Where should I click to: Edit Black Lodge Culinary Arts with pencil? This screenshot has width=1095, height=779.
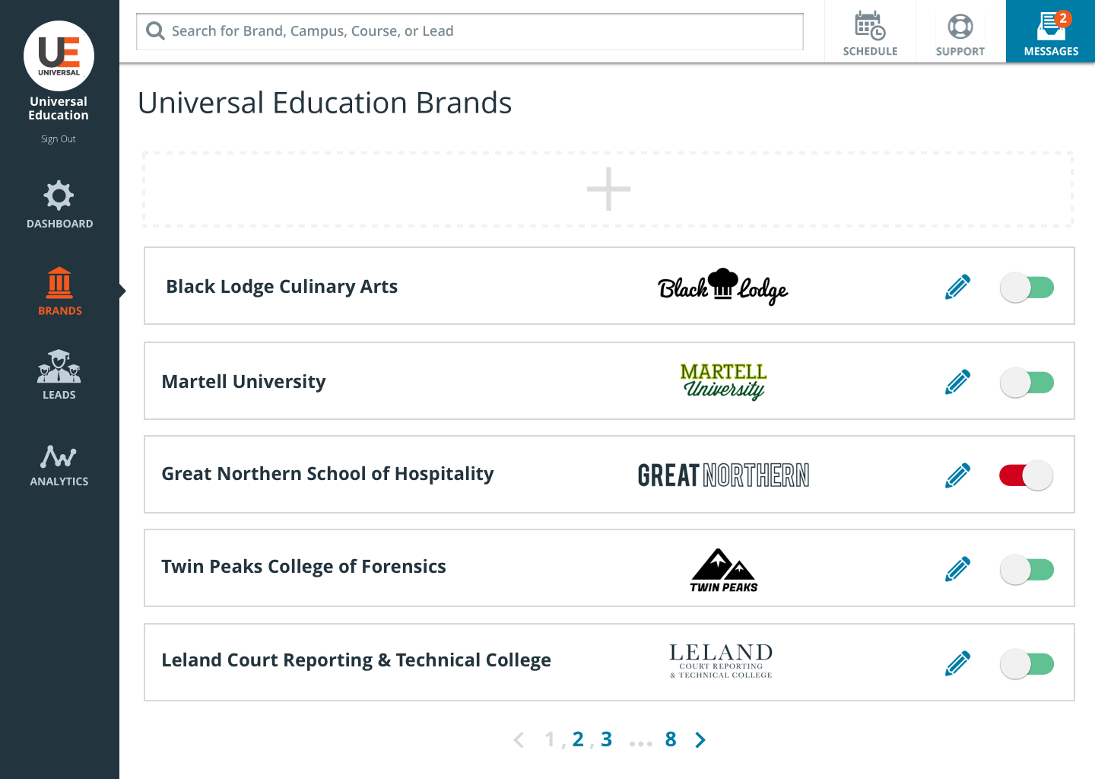958,287
